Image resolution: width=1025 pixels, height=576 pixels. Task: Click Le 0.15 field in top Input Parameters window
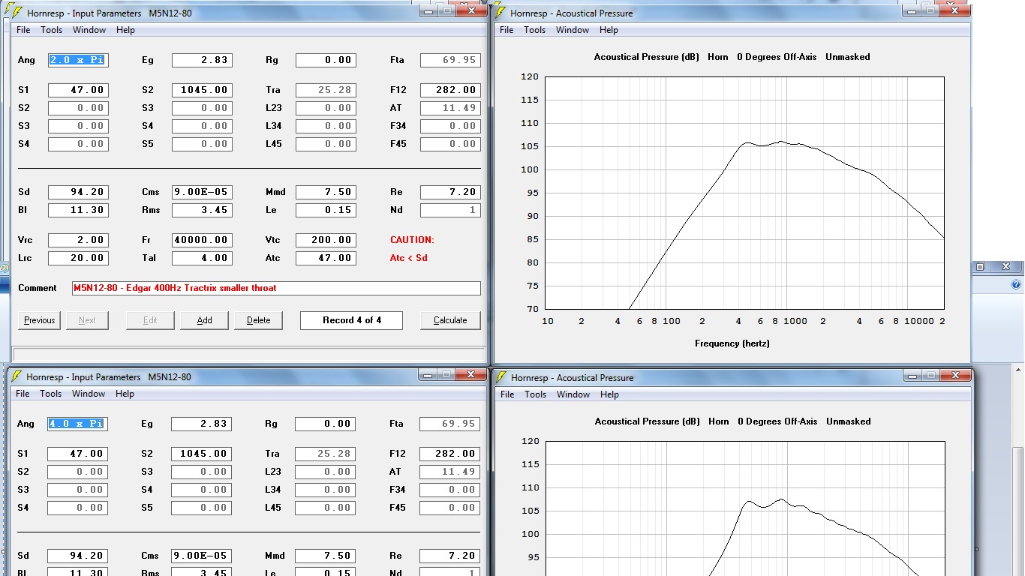(x=326, y=210)
